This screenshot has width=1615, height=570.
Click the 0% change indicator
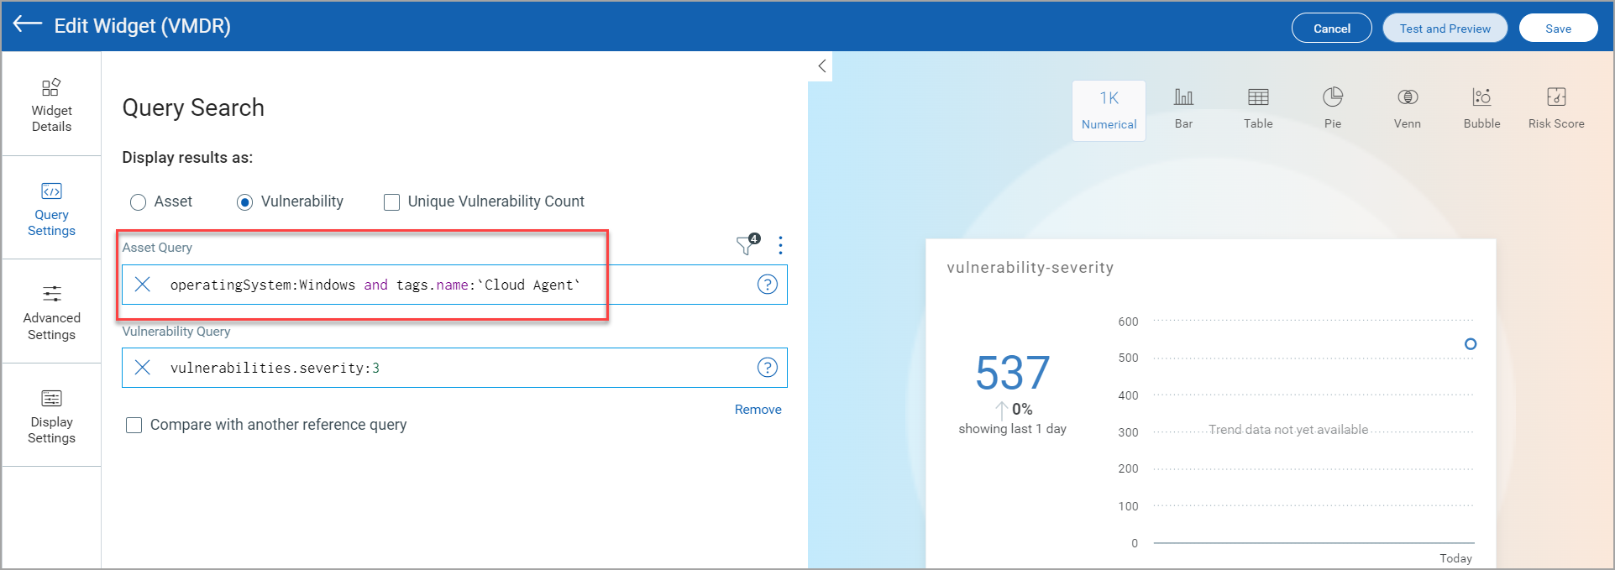(1015, 410)
